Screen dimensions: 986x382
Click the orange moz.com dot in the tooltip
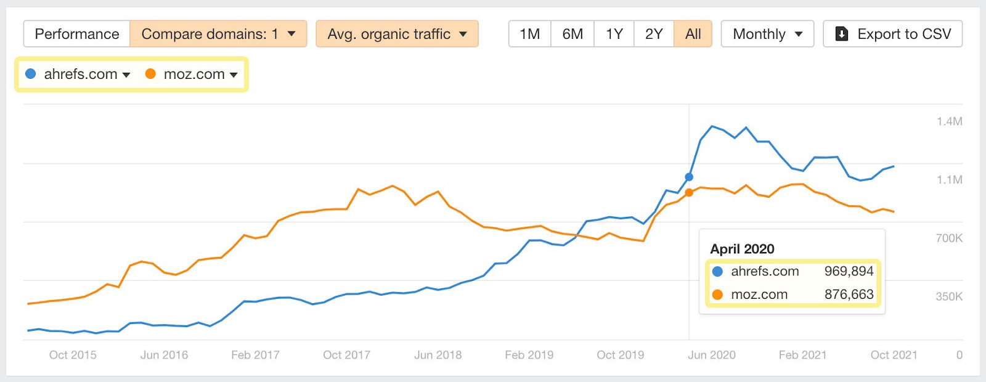tap(717, 295)
